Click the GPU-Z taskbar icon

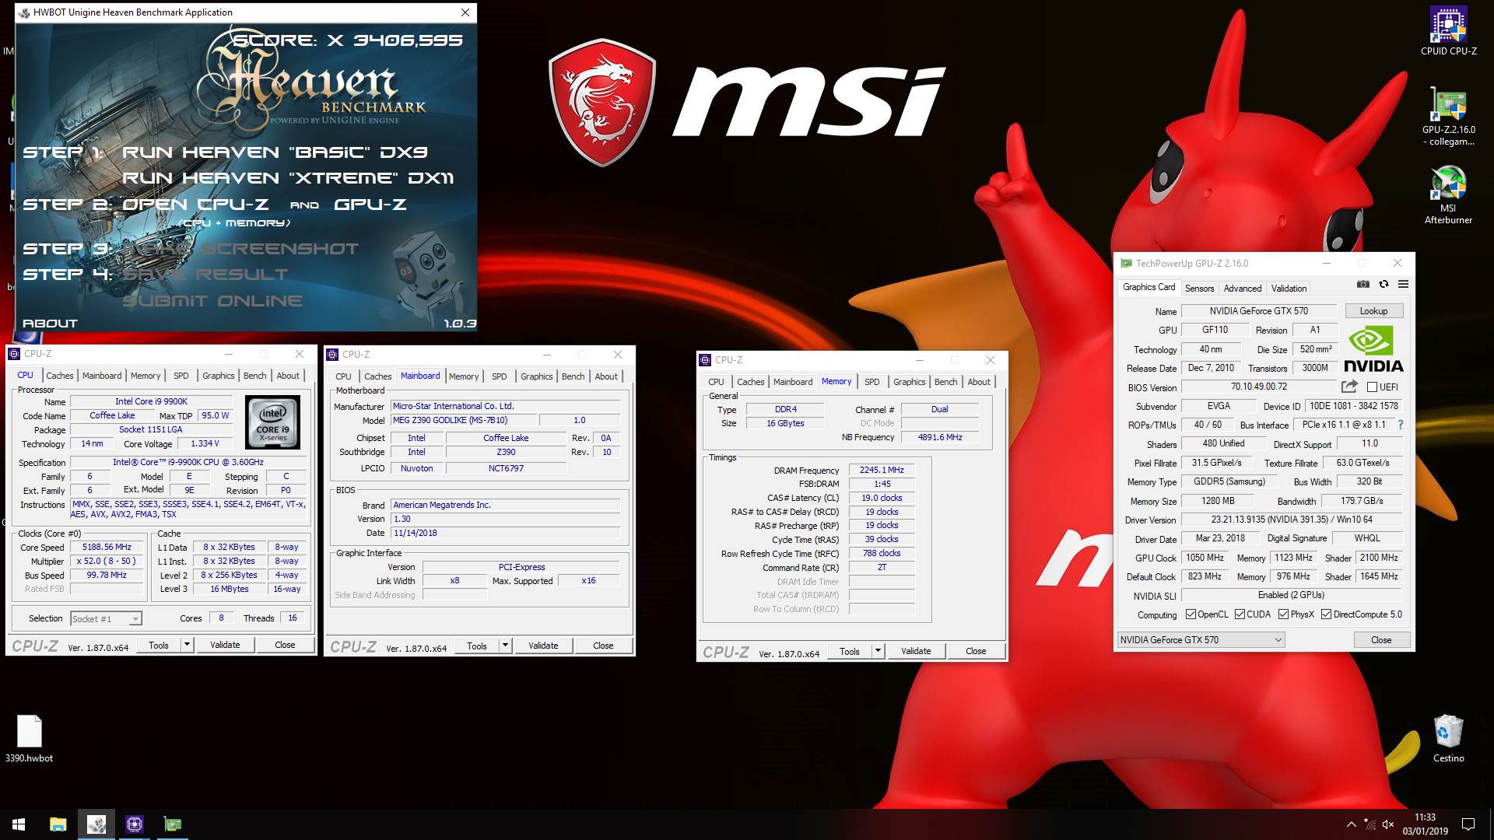tap(173, 824)
